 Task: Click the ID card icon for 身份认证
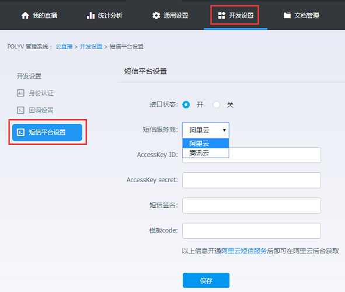[20, 93]
